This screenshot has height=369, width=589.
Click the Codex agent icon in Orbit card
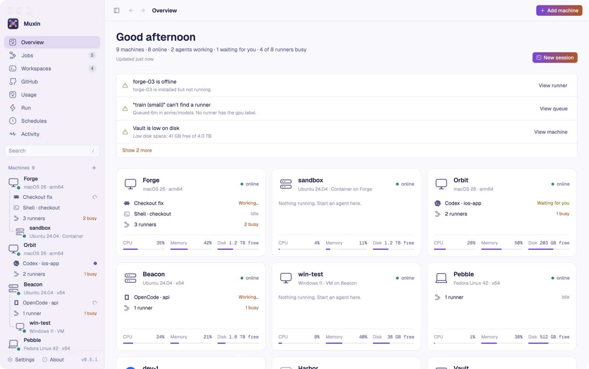coord(438,203)
